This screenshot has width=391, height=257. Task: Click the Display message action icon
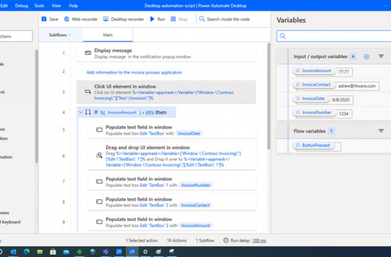[x=88, y=53]
